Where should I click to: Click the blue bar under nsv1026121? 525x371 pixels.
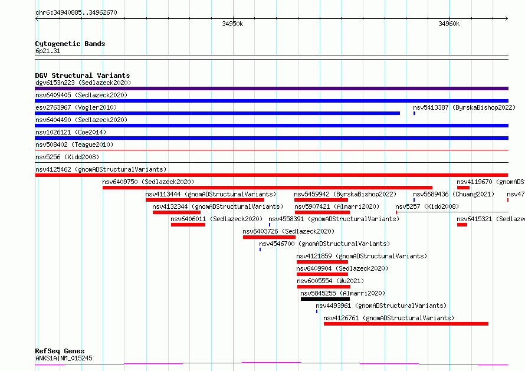coord(271,138)
